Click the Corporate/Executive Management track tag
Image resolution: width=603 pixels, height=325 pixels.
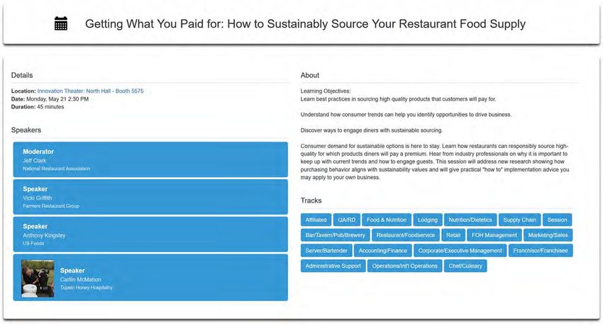(460, 251)
